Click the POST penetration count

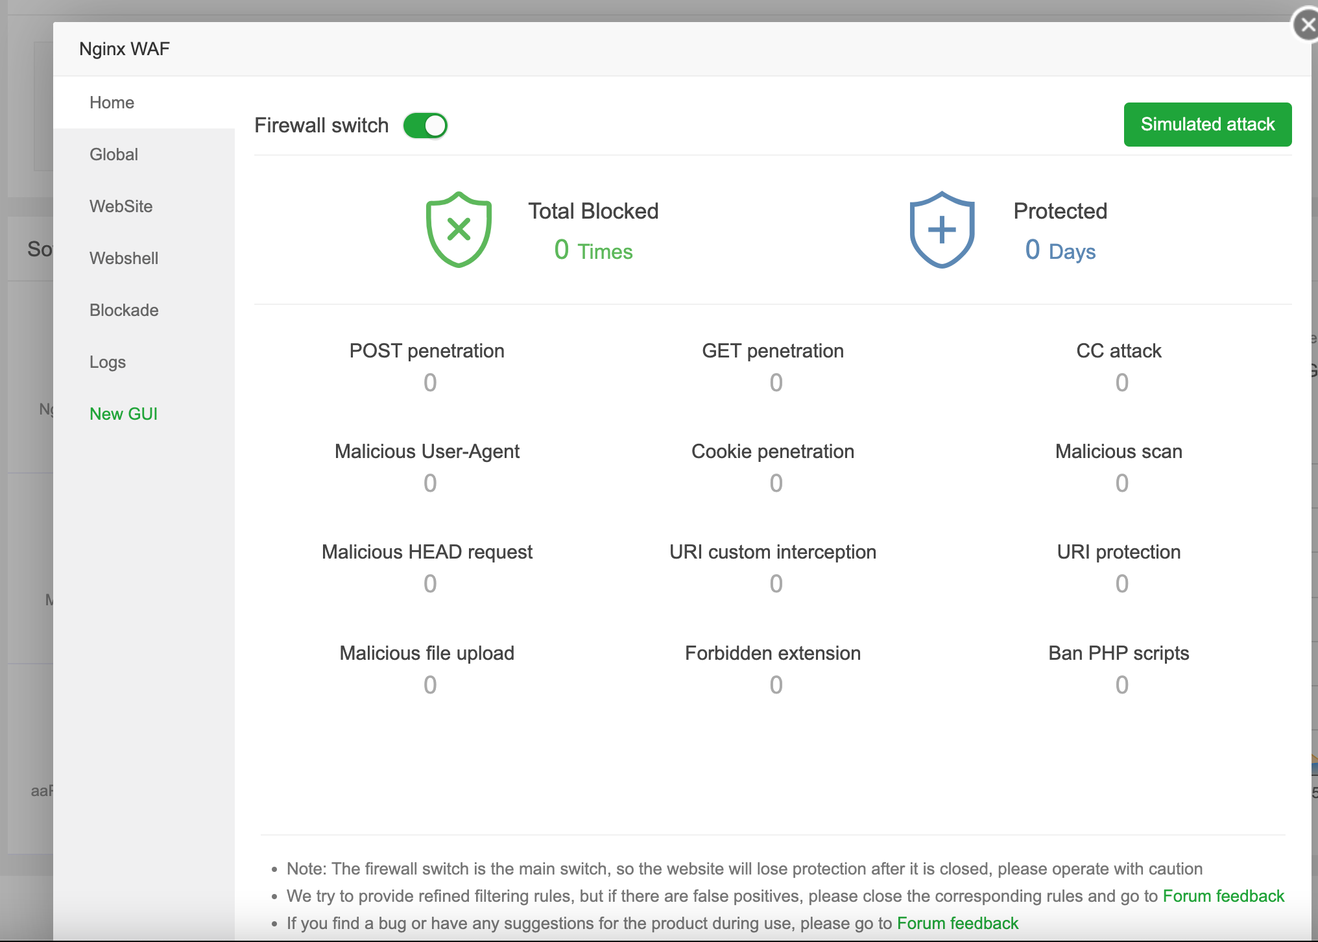click(430, 383)
